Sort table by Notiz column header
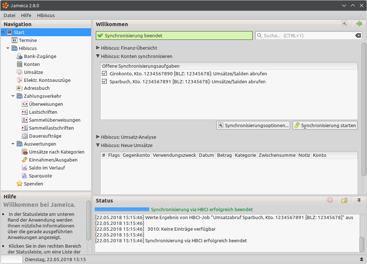The width and height of the screenshot is (367, 264). (x=304, y=155)
